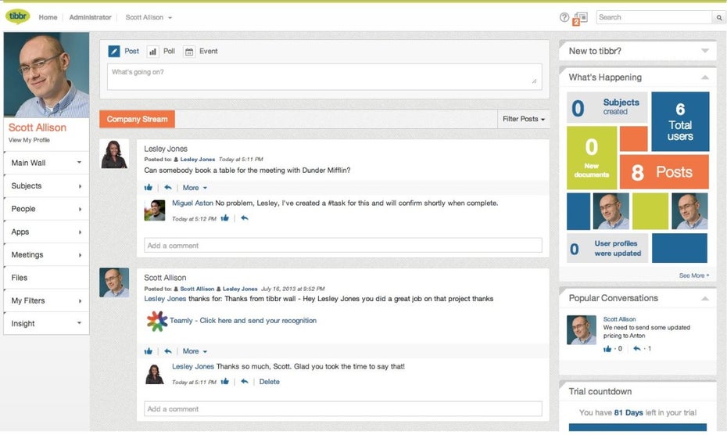This screenshot has height=435, width=727.
Task: Like Lesley Jones's Dunder Mifflin post
Action: pos(149,188)
